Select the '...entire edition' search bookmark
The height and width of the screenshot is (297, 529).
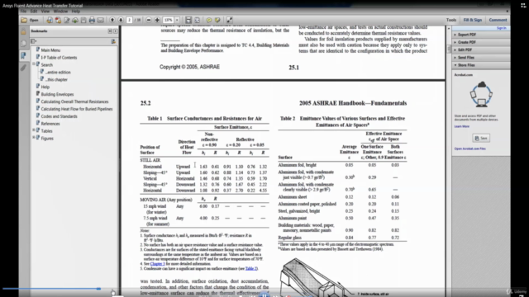(58, 73)
